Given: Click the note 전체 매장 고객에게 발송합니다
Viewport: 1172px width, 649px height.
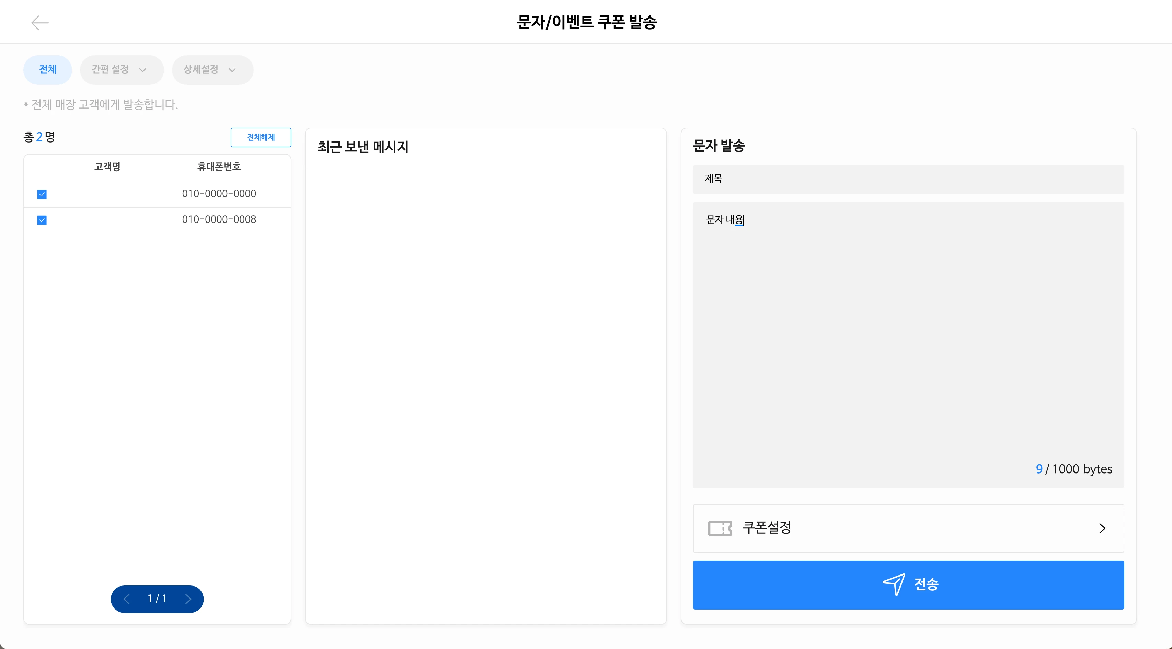Looking at the screenshot, I should [101, 105].
